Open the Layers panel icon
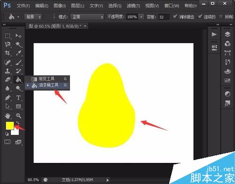Screen dimensions: 235x184 click(x=227, y=34)
